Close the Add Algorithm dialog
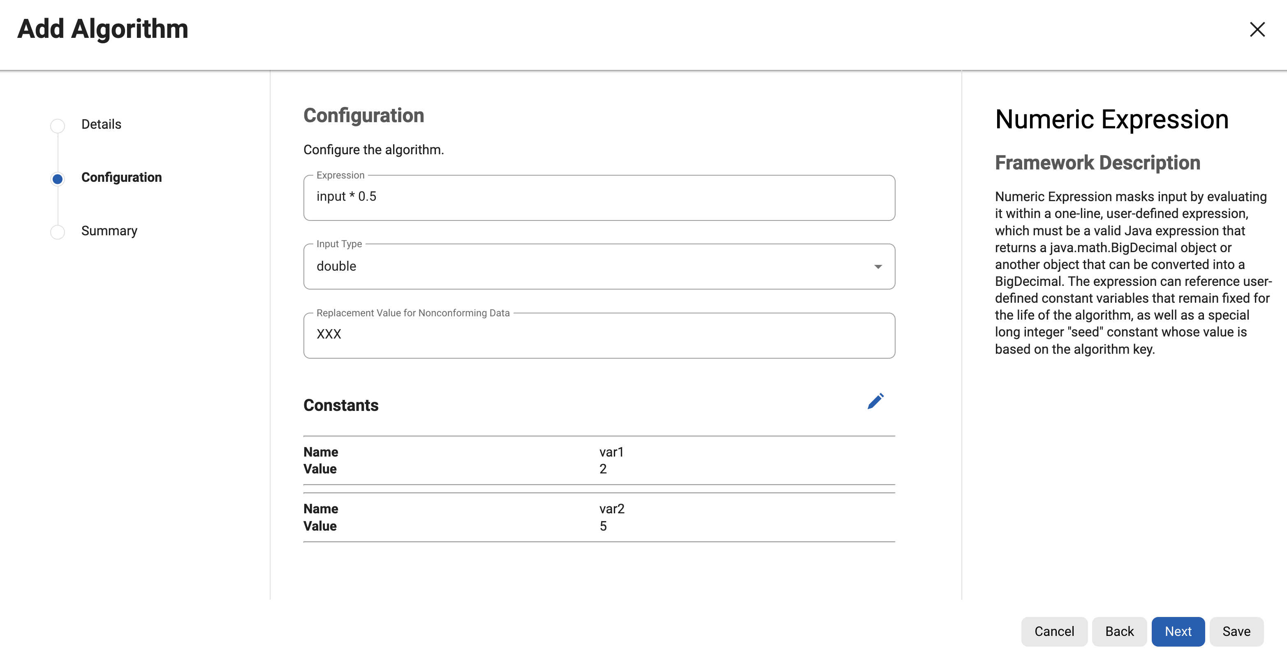 pos(1257,30)
